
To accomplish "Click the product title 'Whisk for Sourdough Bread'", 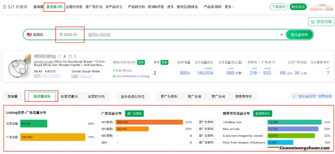I will pos(69,63).
